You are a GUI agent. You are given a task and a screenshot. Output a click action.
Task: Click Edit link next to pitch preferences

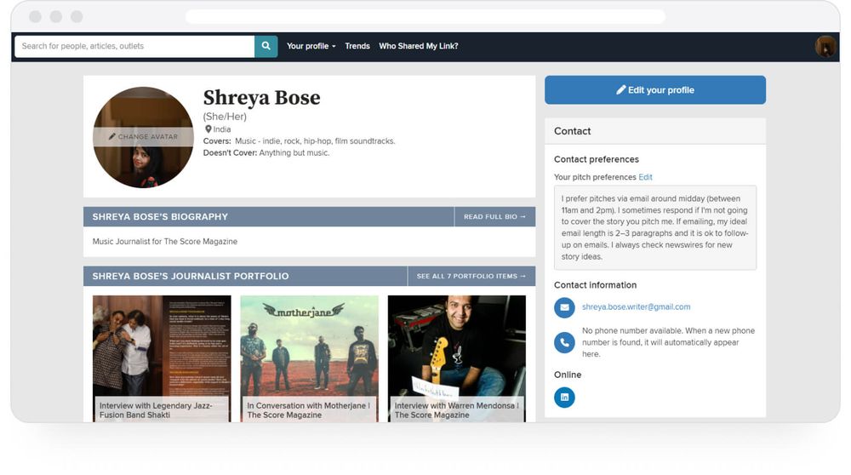[x=646, y=177]
